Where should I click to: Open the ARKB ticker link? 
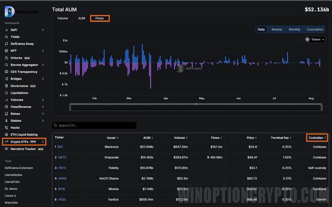pos(62,178)
